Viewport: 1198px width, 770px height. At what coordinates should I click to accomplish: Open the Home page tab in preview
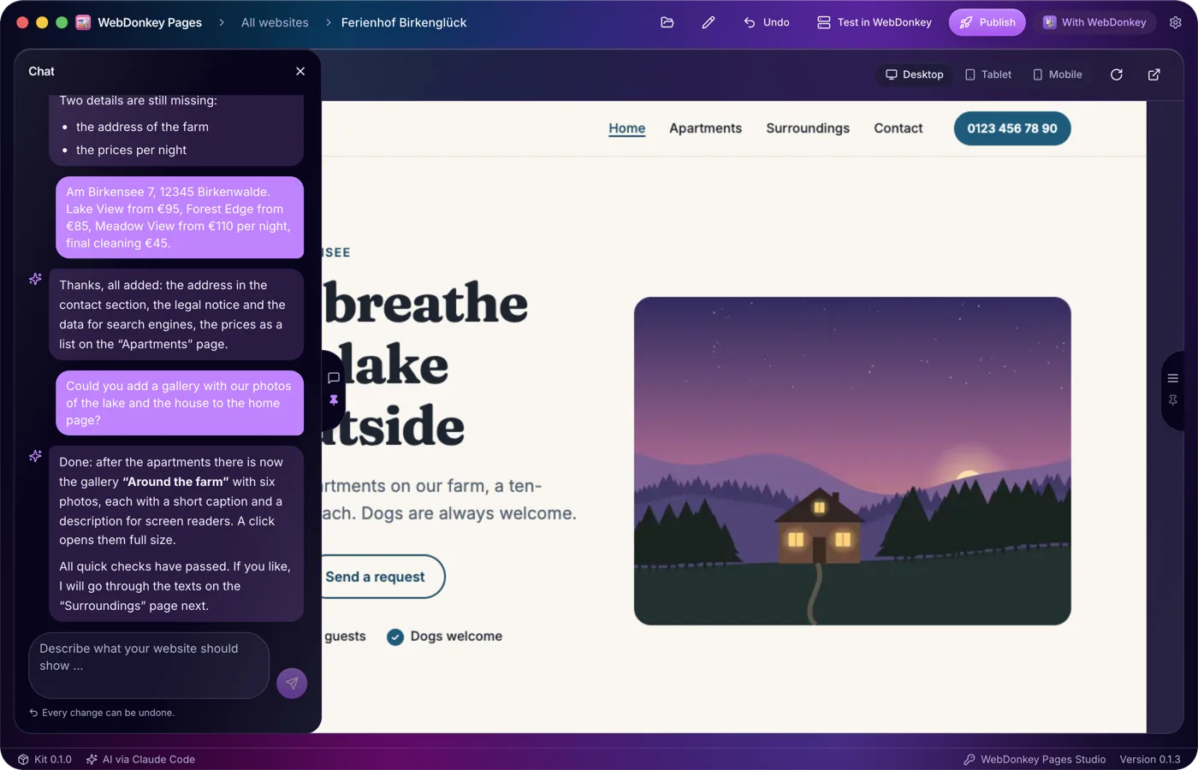click(627, 128)
